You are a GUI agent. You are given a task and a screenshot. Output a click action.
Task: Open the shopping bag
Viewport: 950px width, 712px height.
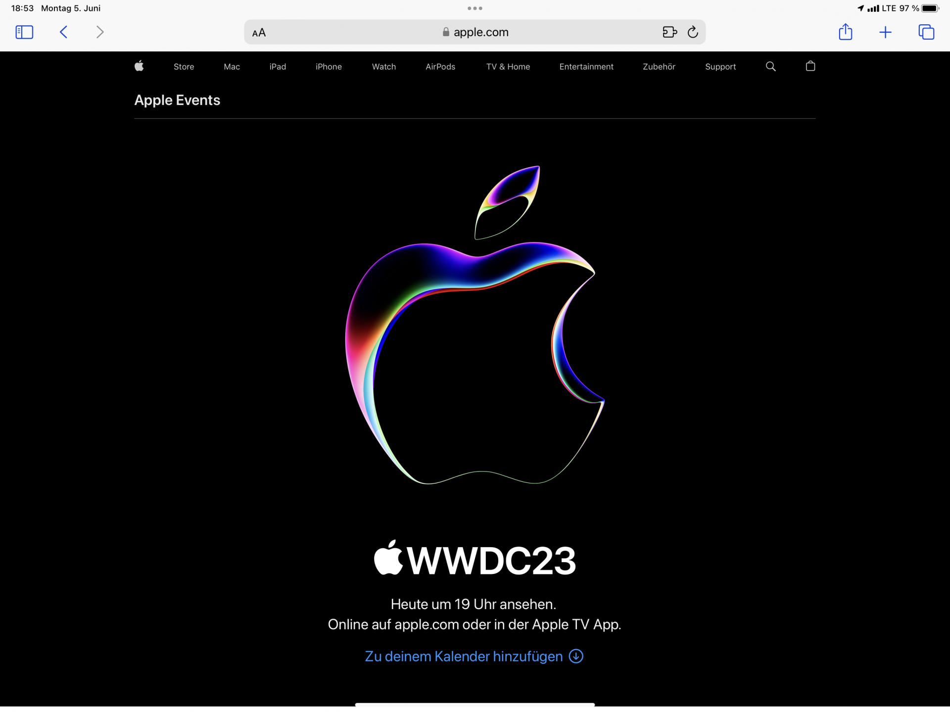pyautogui.click(x=810, y=66)
